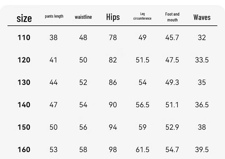Click the 'Leg circumference' header
Image resolution: width=225 pixels, height=159 pixels.
point(142,16)
